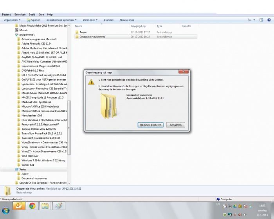Screen dimensions: 274x219
Task: Open Paint from the taskbar
Action: 59,206
